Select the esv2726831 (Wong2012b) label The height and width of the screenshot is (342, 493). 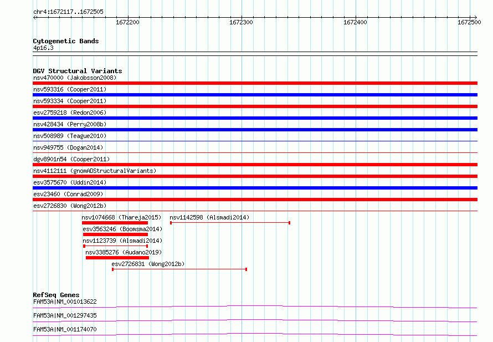(x=148, y=264)
